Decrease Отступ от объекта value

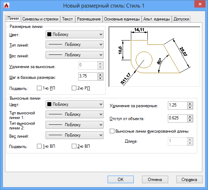tap(190, 120)
